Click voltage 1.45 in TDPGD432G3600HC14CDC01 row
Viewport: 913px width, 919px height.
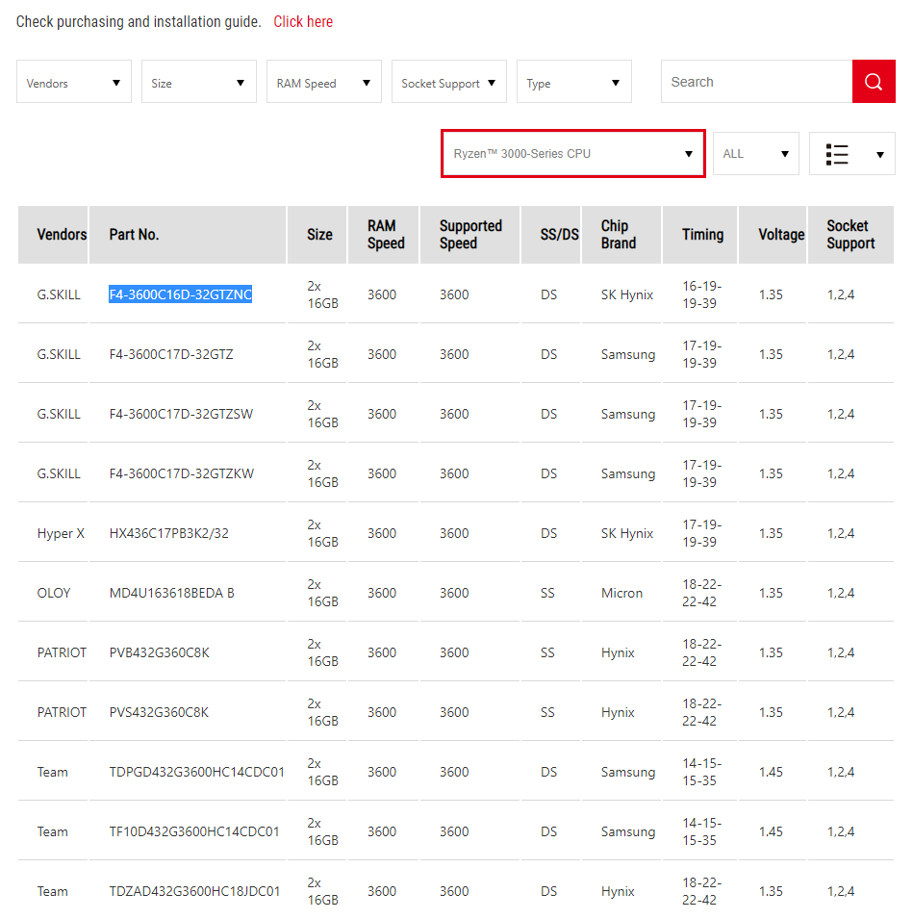coord(771,772)
